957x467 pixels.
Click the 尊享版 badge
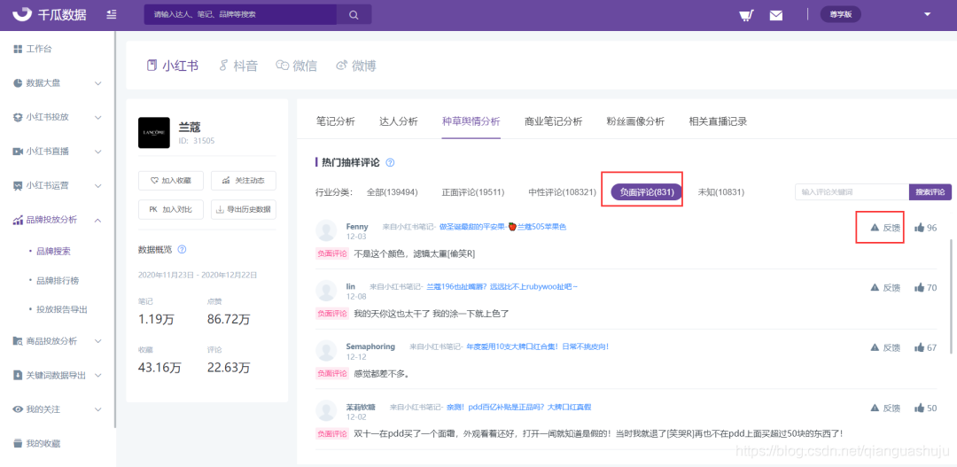(x=840, y=15)
